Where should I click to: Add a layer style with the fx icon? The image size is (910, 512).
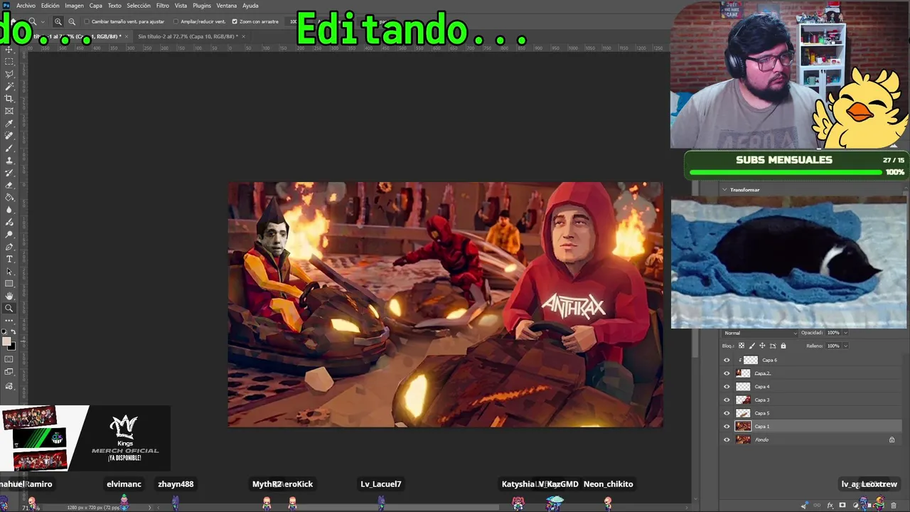[830, 506]
